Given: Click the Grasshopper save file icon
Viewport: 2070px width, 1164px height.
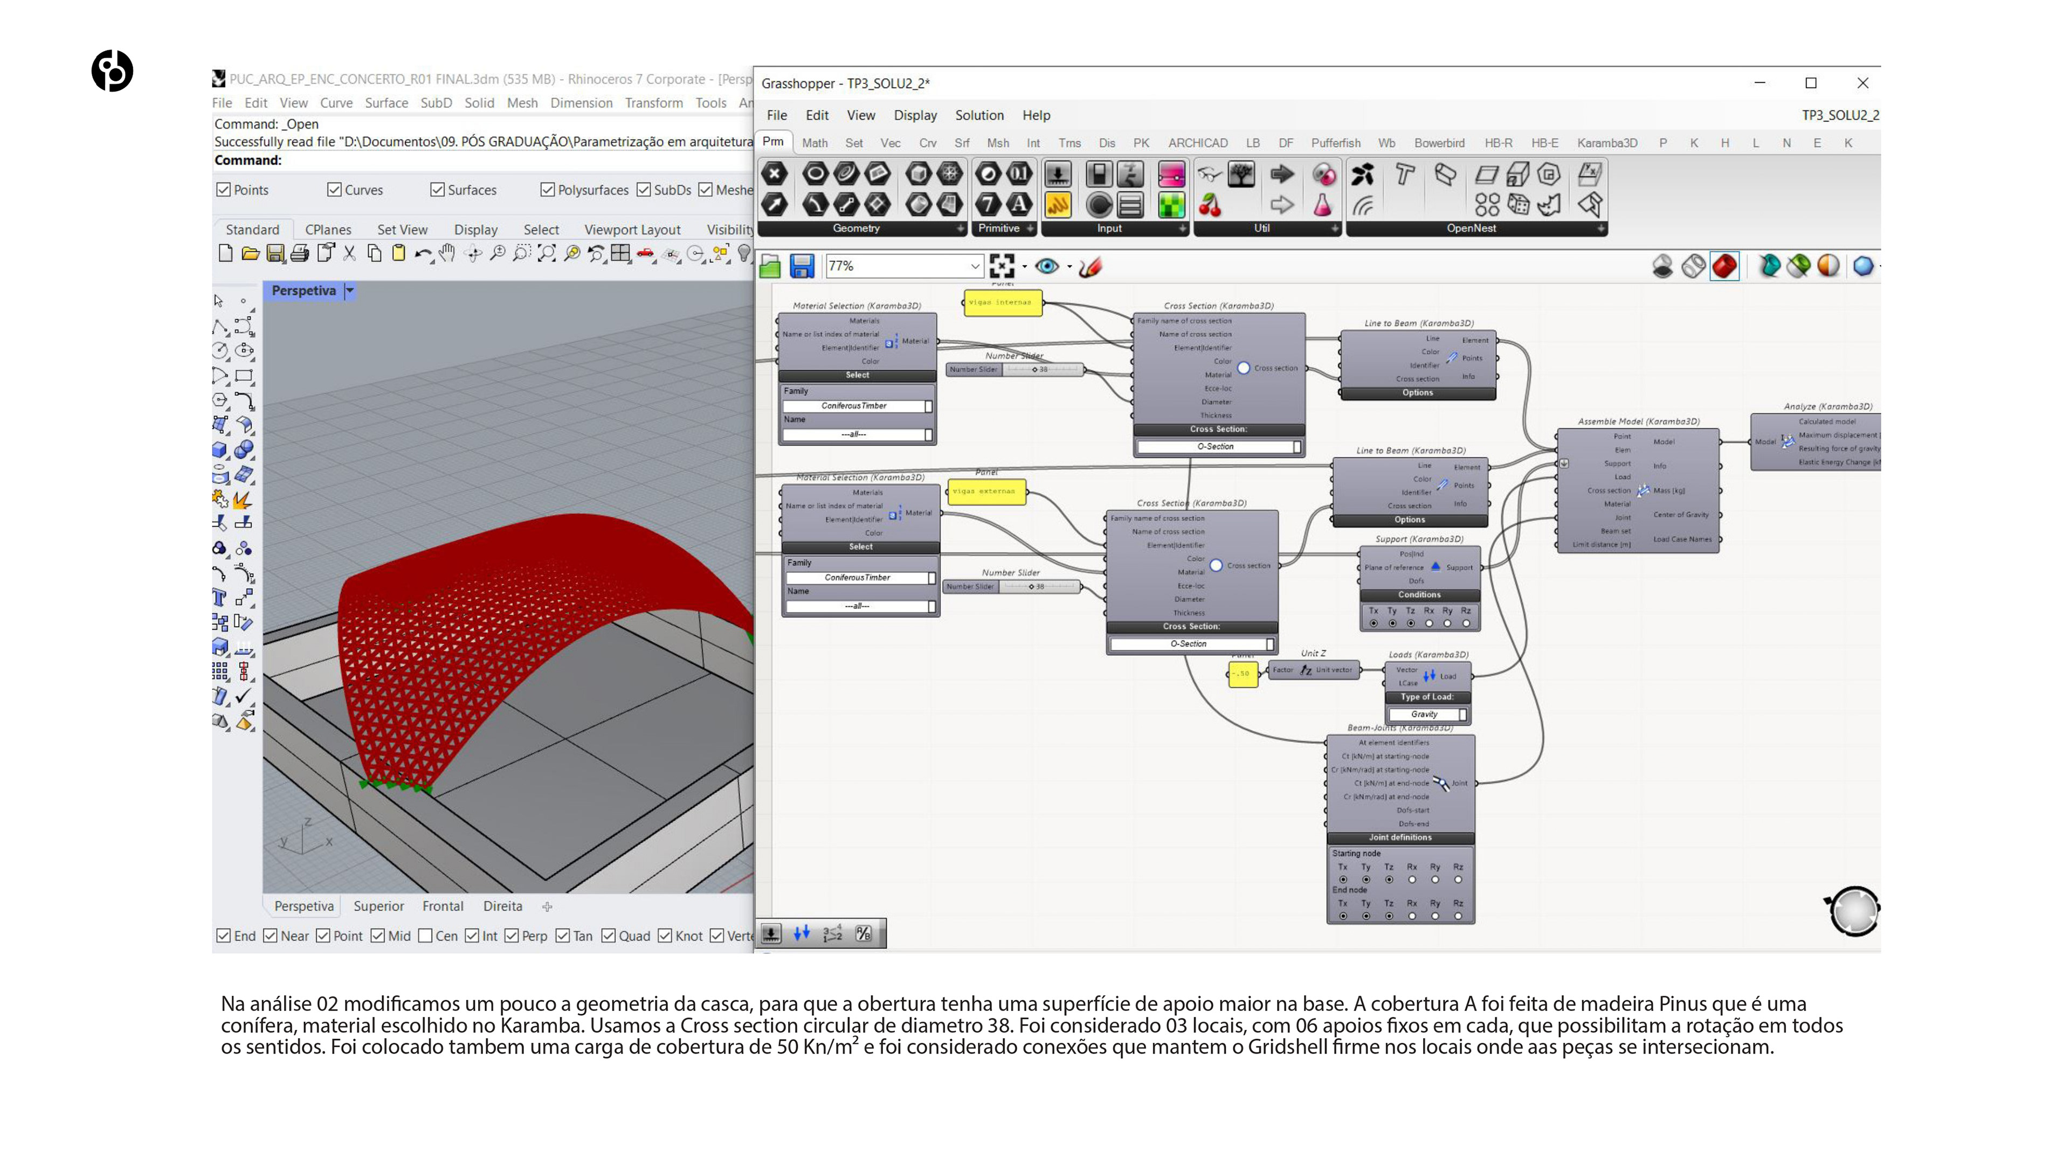Looking at the screenshot, I should [x=801, y=266].
